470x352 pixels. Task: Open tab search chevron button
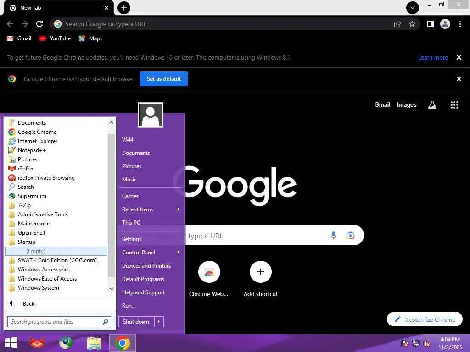click(413, 8)
